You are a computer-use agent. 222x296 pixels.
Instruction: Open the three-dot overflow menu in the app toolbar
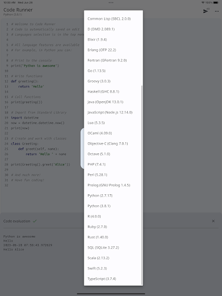click(217, 12)
